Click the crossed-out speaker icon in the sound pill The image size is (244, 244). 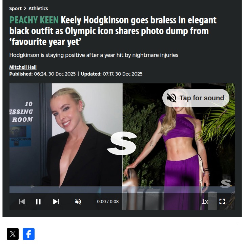171,98
